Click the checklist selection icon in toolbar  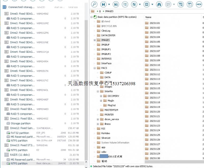click(x=125, y=4)
